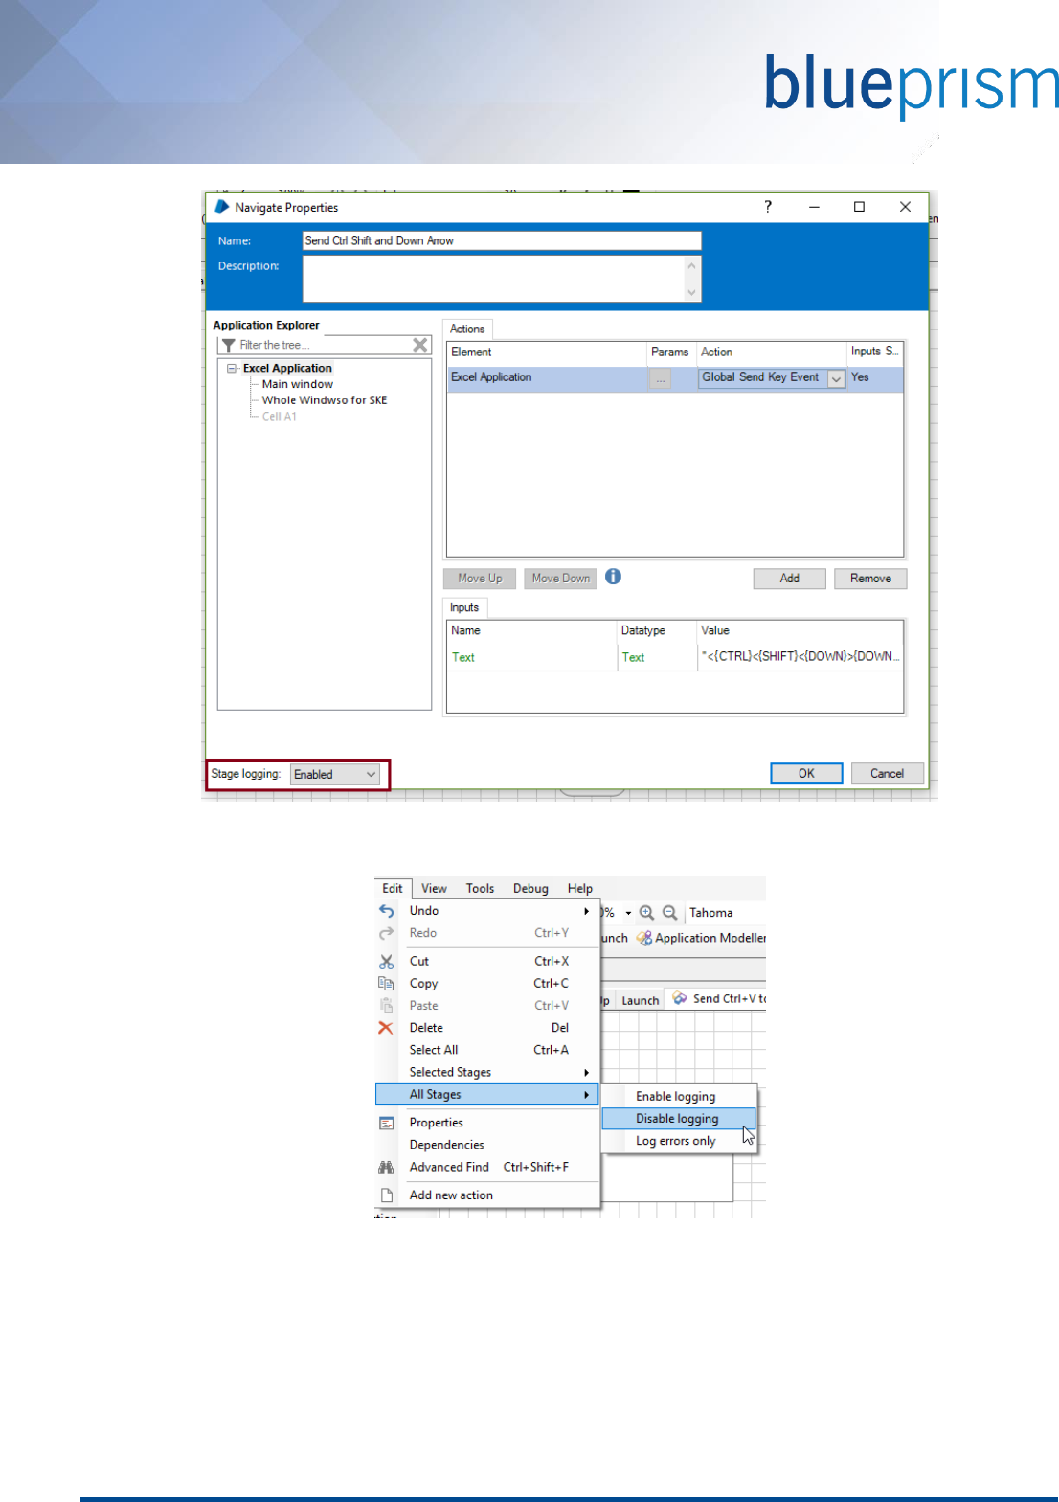Open the Tahoma font dropdown
This screenshot has height=1502, width=1059.
[x=725, y=913]
